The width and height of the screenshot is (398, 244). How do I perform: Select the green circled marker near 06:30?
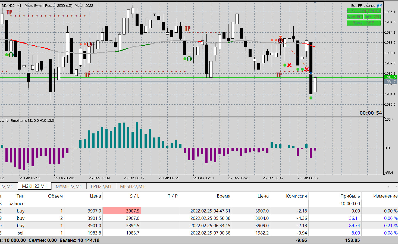click(x=189, y=59)
